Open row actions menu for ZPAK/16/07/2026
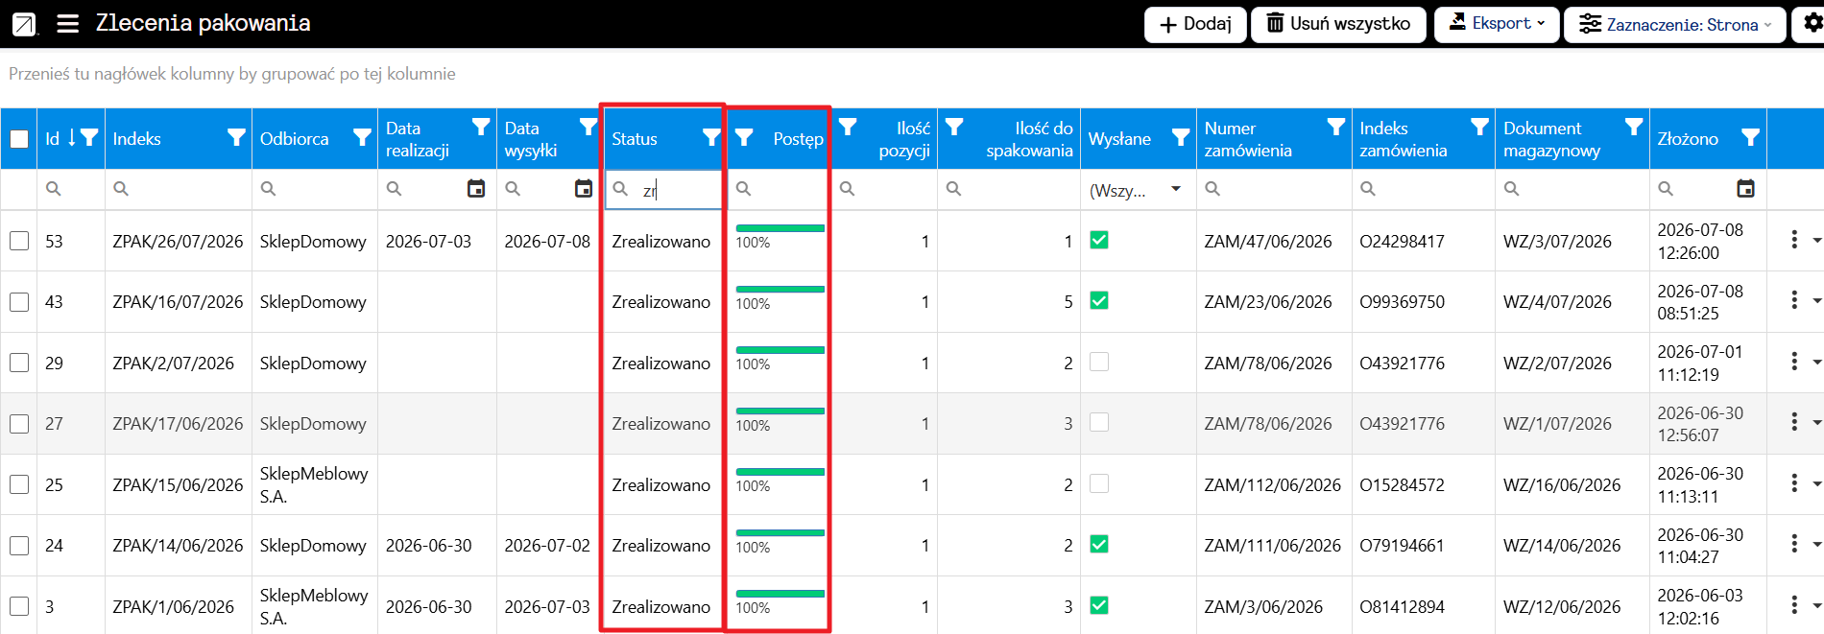 (1794, 300)
